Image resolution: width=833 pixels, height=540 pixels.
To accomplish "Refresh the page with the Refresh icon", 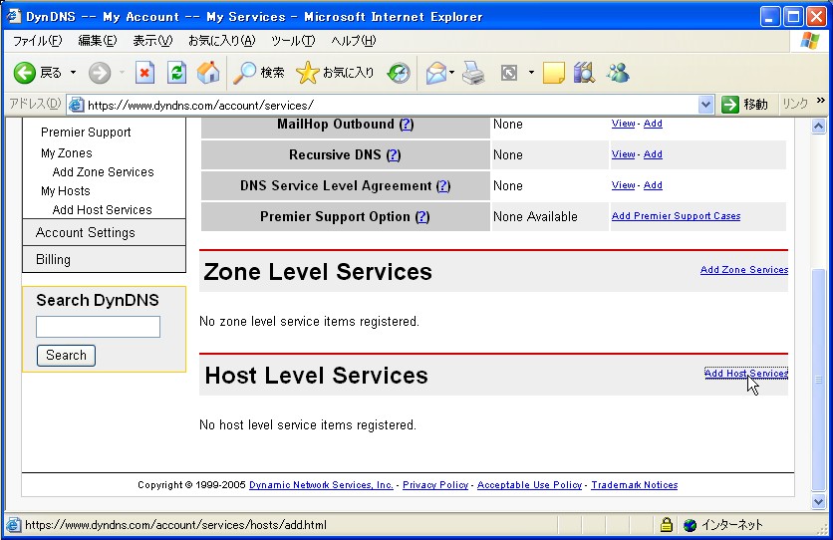I will [176, 73].
